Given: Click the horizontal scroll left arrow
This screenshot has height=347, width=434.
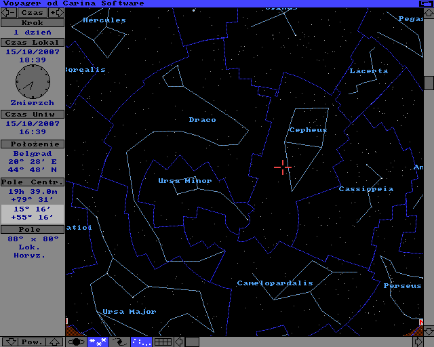Looking at the screenshot, I should pos(179,342).
